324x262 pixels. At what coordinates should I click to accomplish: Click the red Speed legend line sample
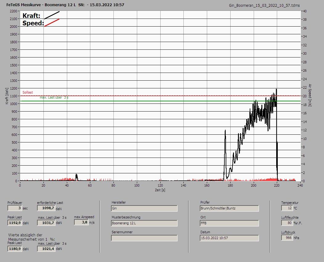pyautogui.click(x=52, y=23)
